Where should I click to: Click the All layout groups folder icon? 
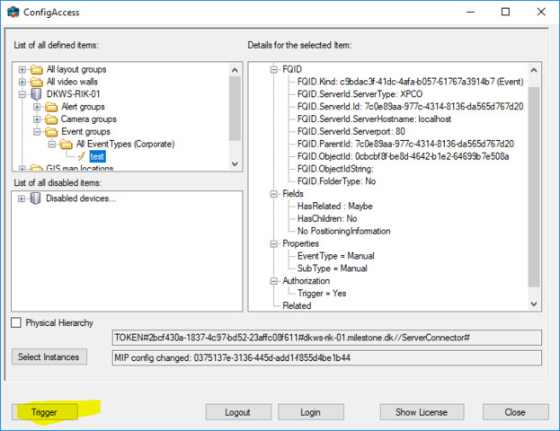point(36,69)
